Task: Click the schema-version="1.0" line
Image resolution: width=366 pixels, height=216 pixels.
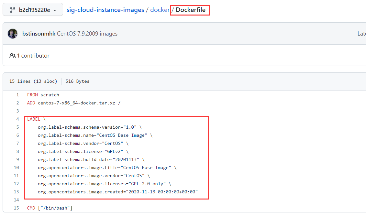Action: click(x=90, y=127)
